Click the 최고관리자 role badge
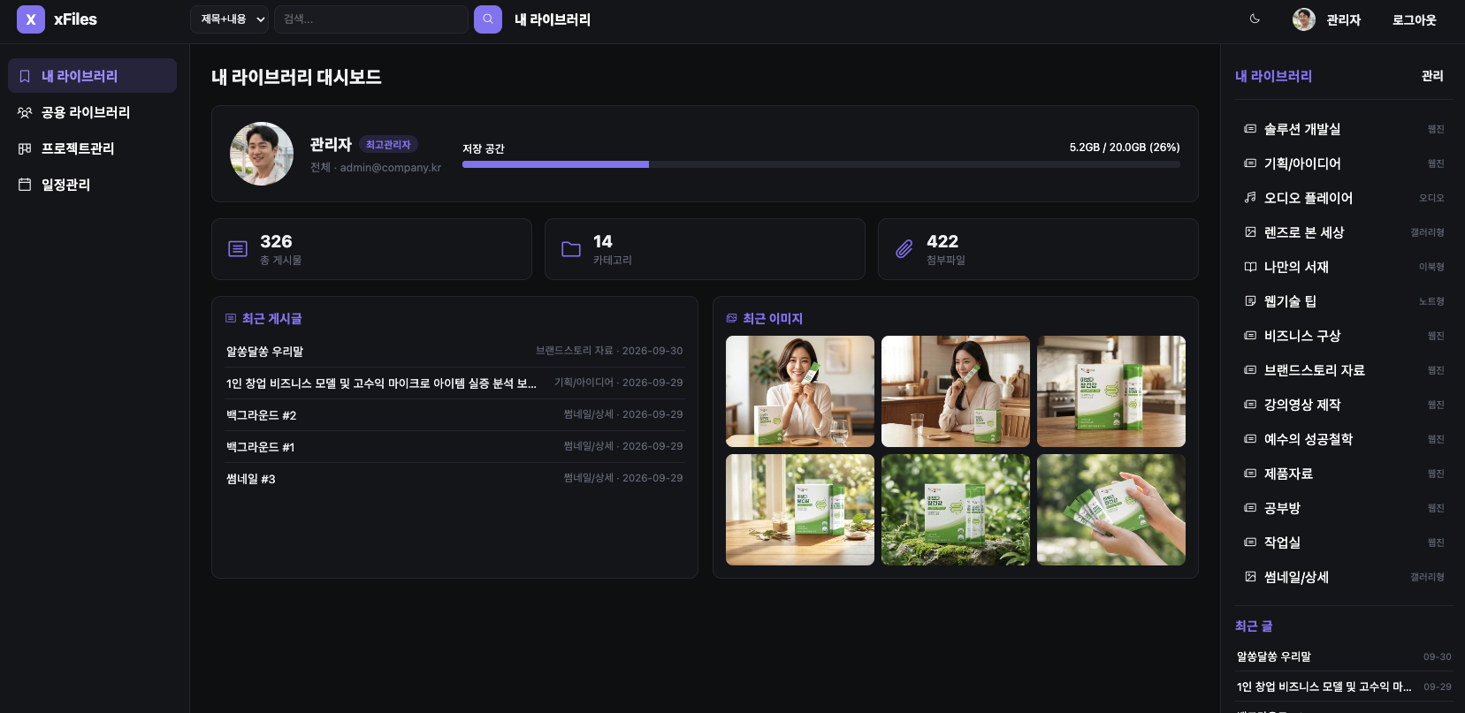This screenshot has height=713, width=1465. 388,144
